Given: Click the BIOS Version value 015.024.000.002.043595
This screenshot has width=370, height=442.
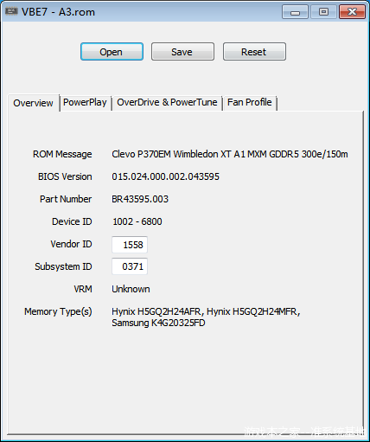Looking at the screenshot, I should [x=165, y=176].
